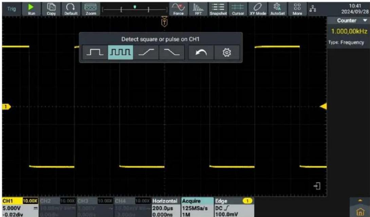Choose the rising edge detection icon
The image size is (370, 217).
click(146, 52)
